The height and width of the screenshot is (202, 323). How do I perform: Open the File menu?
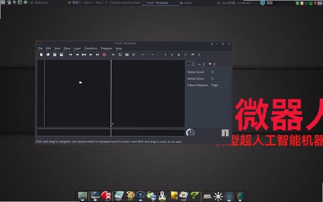[40, 48]
